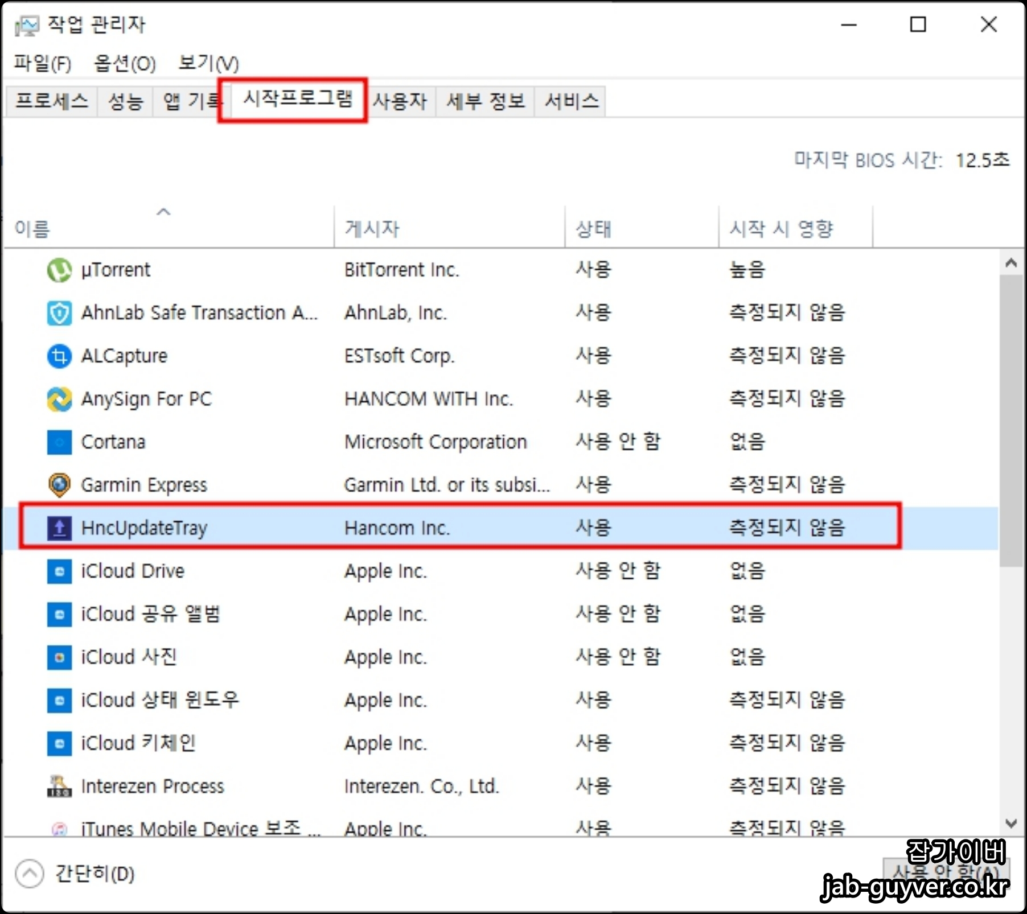Click the AhnLab, Inc. publisher cell
Screen dimensions: 1027x914
[x=395, y=313]
